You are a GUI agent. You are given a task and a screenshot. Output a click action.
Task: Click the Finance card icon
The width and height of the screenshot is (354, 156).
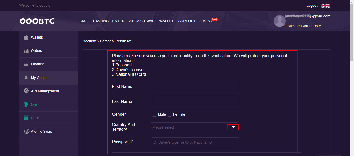(x=26, y=64)
